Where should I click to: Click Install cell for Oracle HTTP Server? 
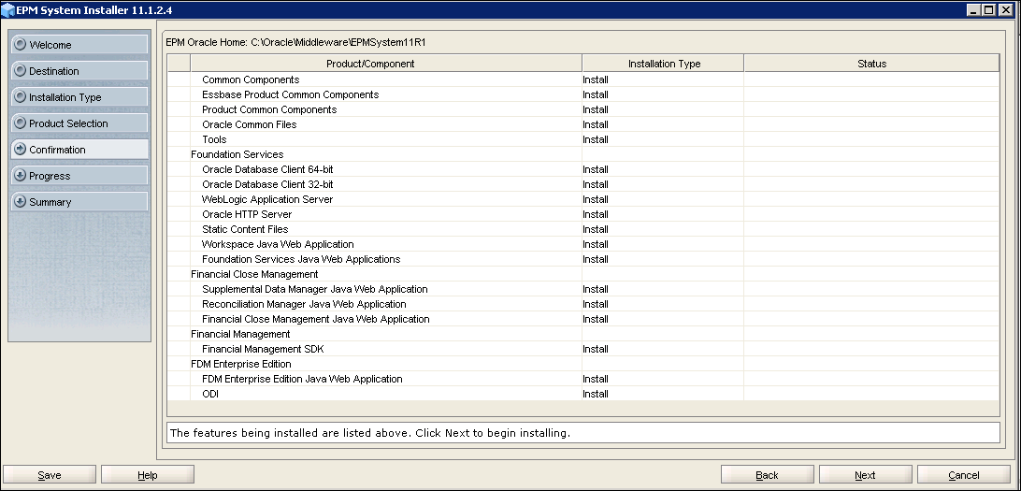(663, 214)
